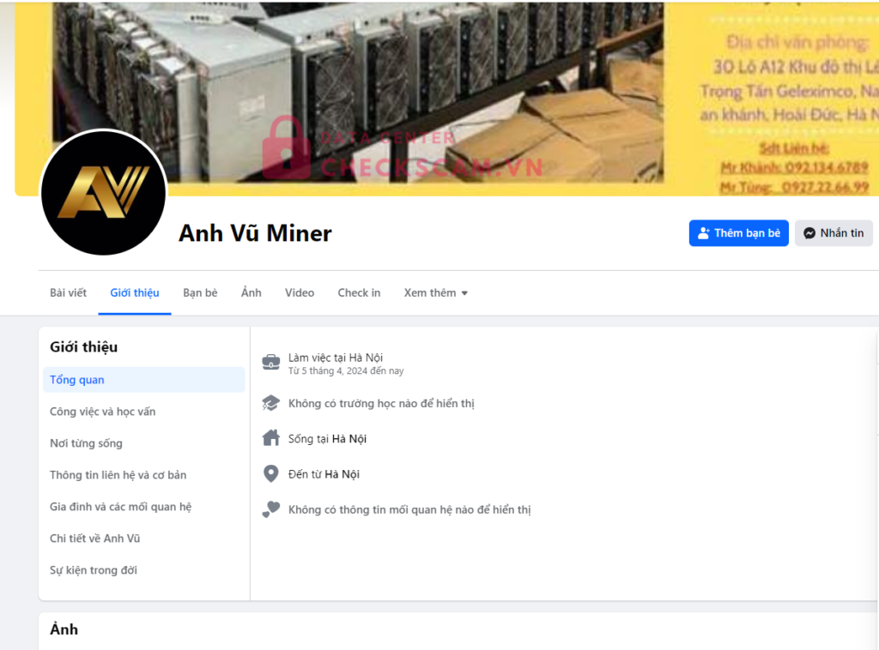Open the Bài viết tab
Image resolution: width=879 pixels, height=650 pixels.
(68, 292)
